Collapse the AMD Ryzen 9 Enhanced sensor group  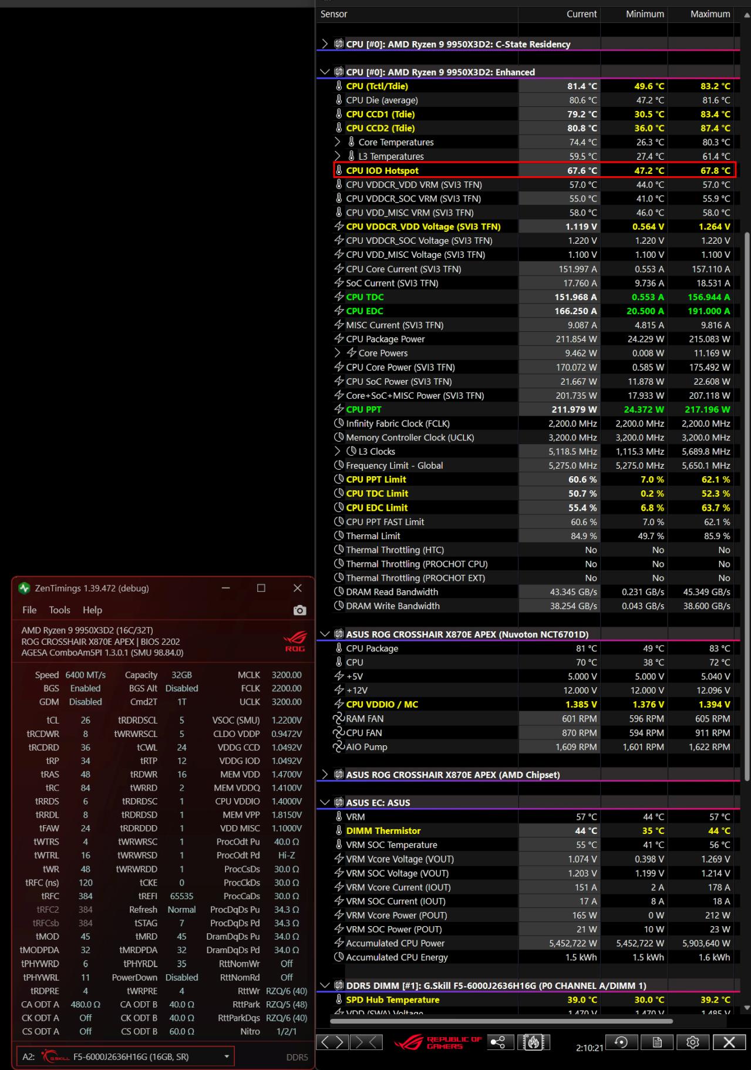click(x=325, y=72)
